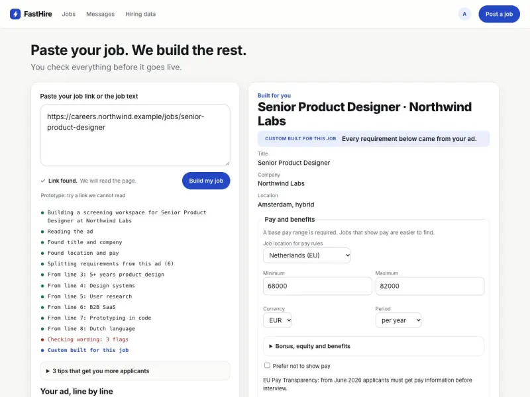Screen dimensions: 530x397
Task: Click the 'Amsterdam, hybrid' location value
Action: point(286,204)
